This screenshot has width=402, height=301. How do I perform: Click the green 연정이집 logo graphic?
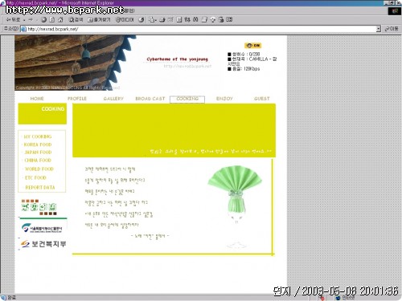coord(39,207)
